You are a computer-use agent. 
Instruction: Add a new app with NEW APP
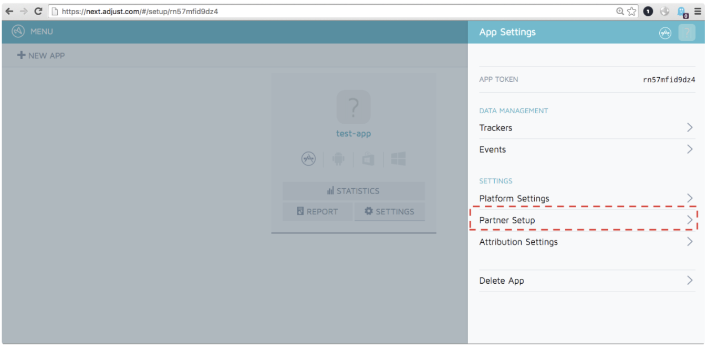click(x=41, y=55)
